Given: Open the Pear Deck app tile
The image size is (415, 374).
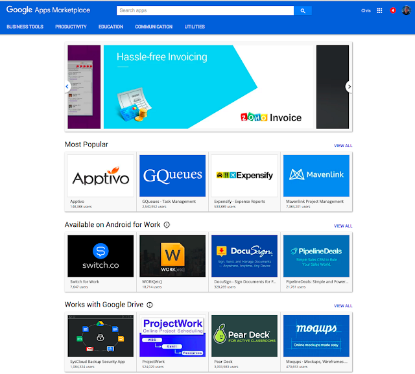Looking at the screenshot, I should coord(244,342).
